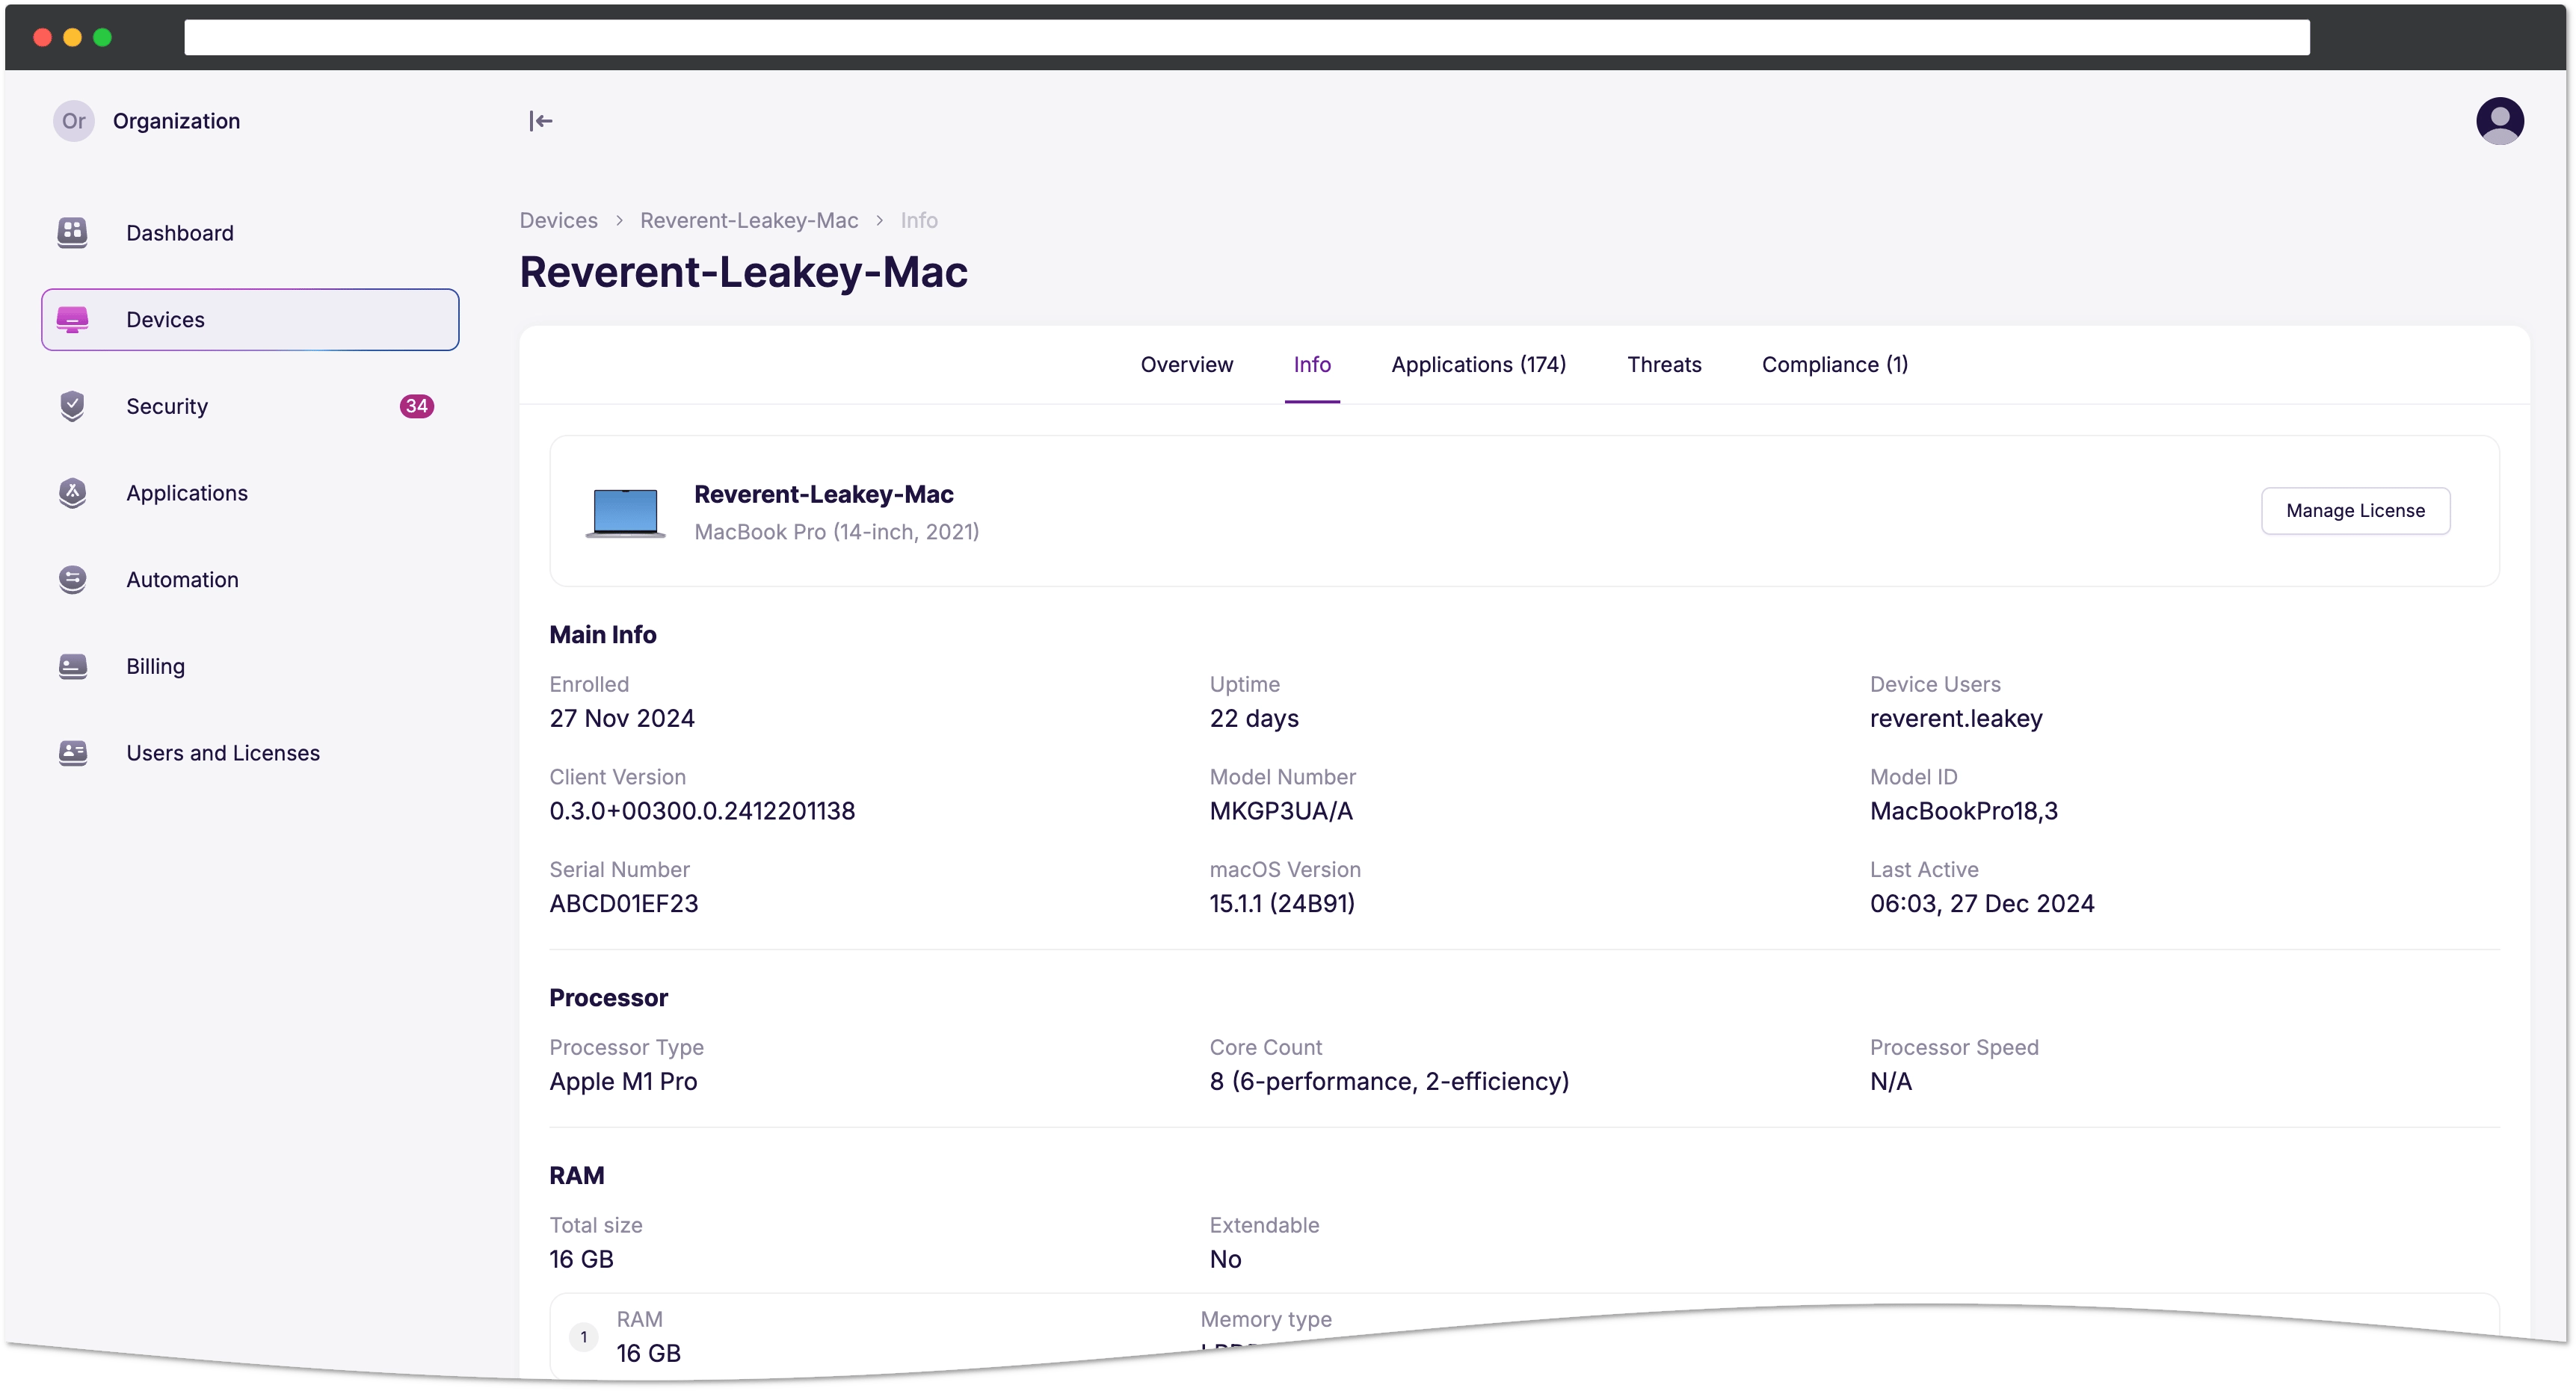Click the Devices sidebar icon
The height and width of the screenshot is (1391, 2576).
point(72,320)
